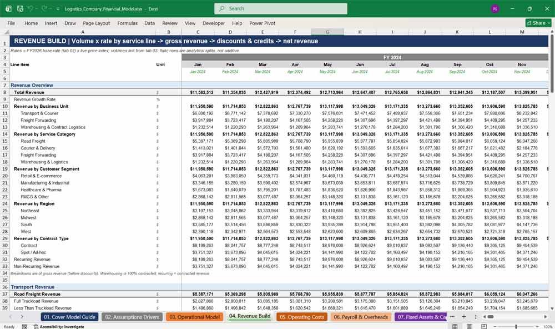The height and width of the screenshot is (329, 555).
Task: Click the zoom in plus button
Action: click(x=537, y=327)
